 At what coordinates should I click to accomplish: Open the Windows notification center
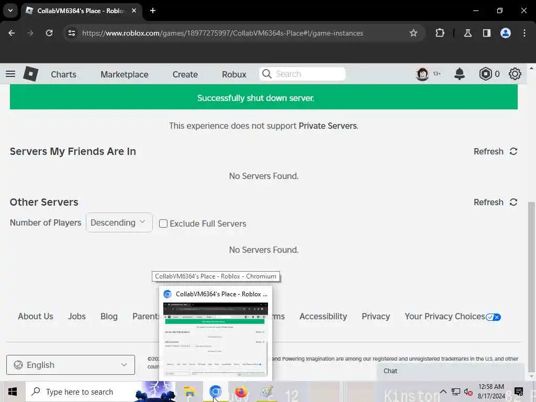click(x=519, y=392)
